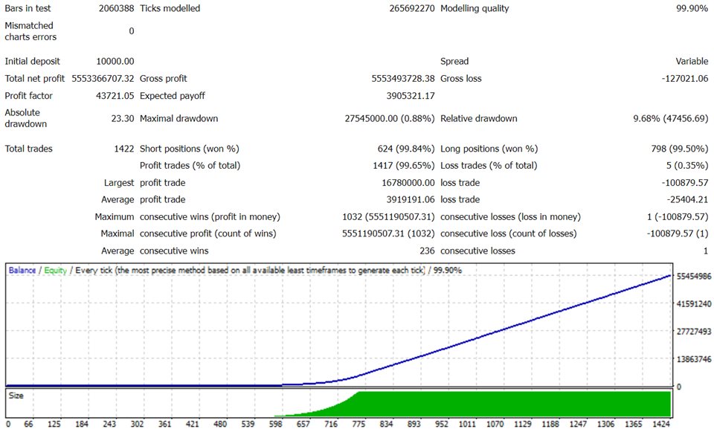
Task: Click the 41591240 balance axis label
Action: 694,304
